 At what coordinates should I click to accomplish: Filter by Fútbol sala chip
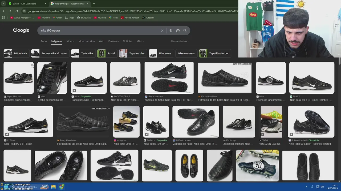point(16,53)
